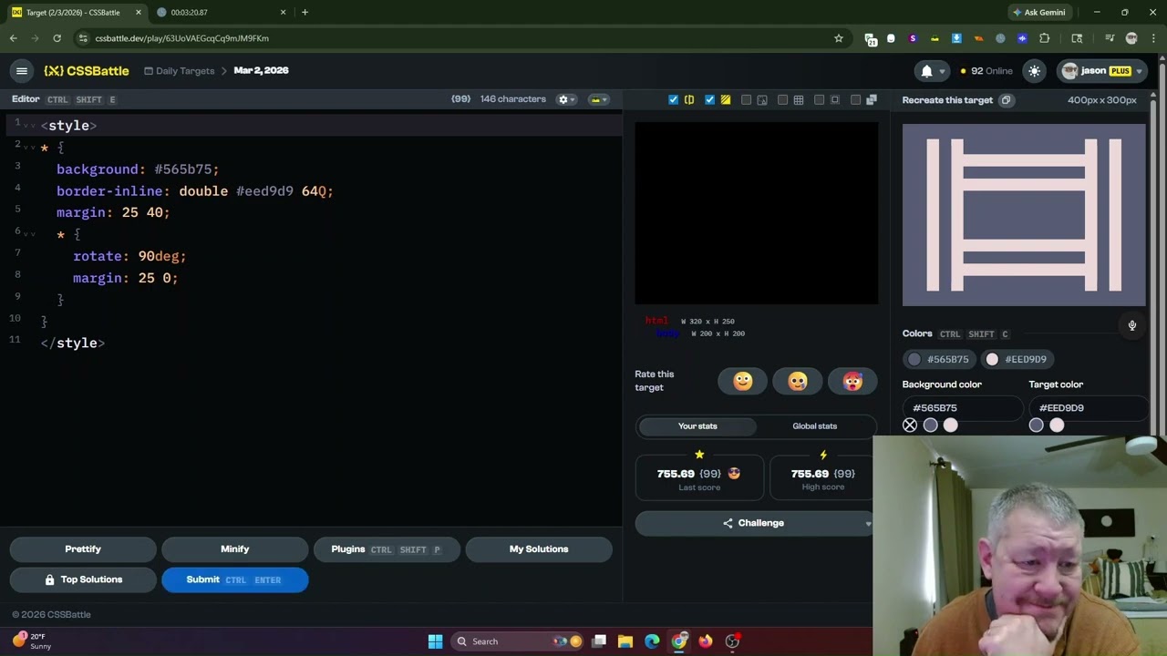The height and width of the screenshot is (656, 1167).
Task: Rate target with the first emoji
Action: click(742, 381)
